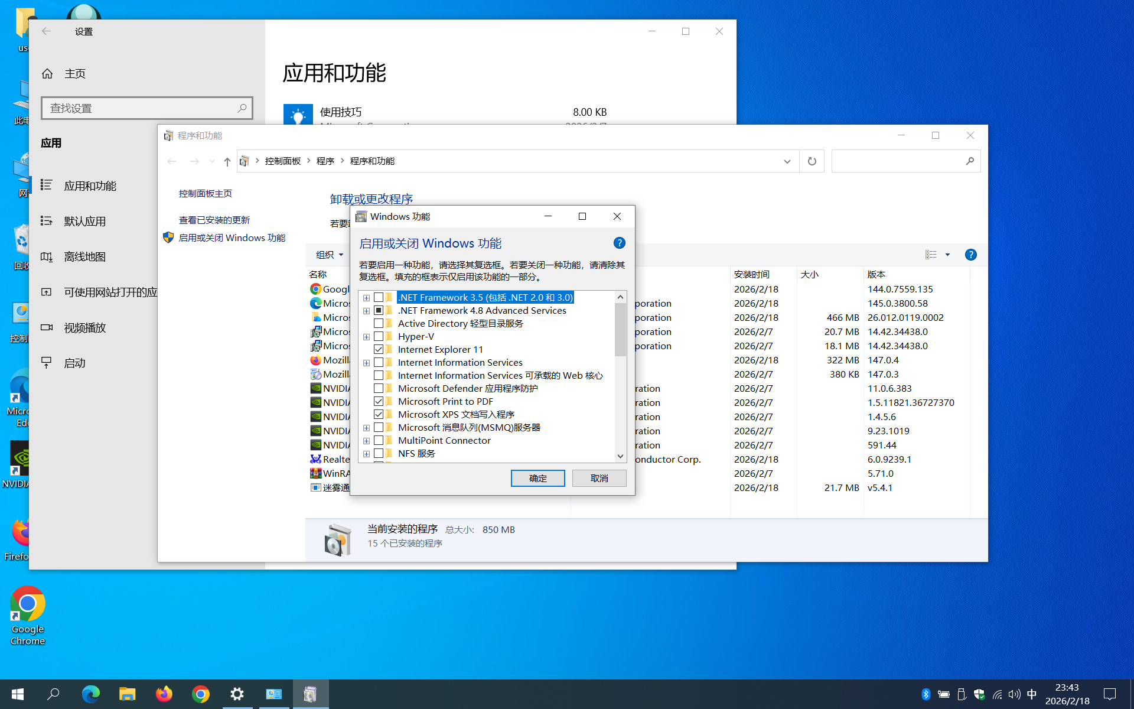The image size is (1134, 709).
Task: Click the 确定 button
Action: click(x=537, y=478)
